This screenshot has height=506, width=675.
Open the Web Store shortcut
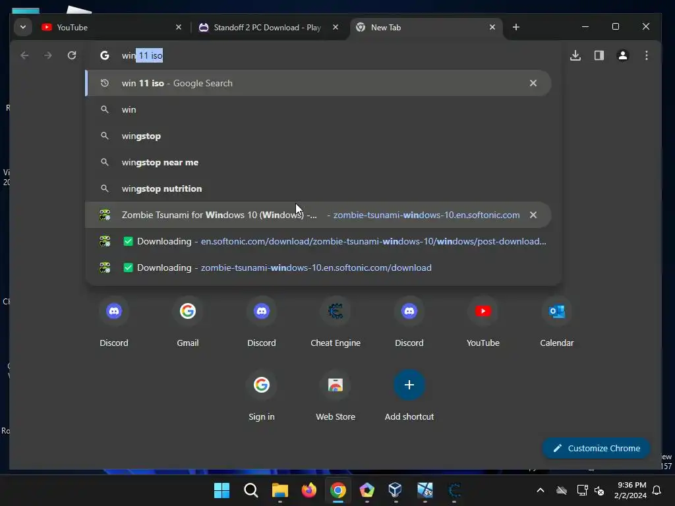pyautogui.click(x=336, y=396)
